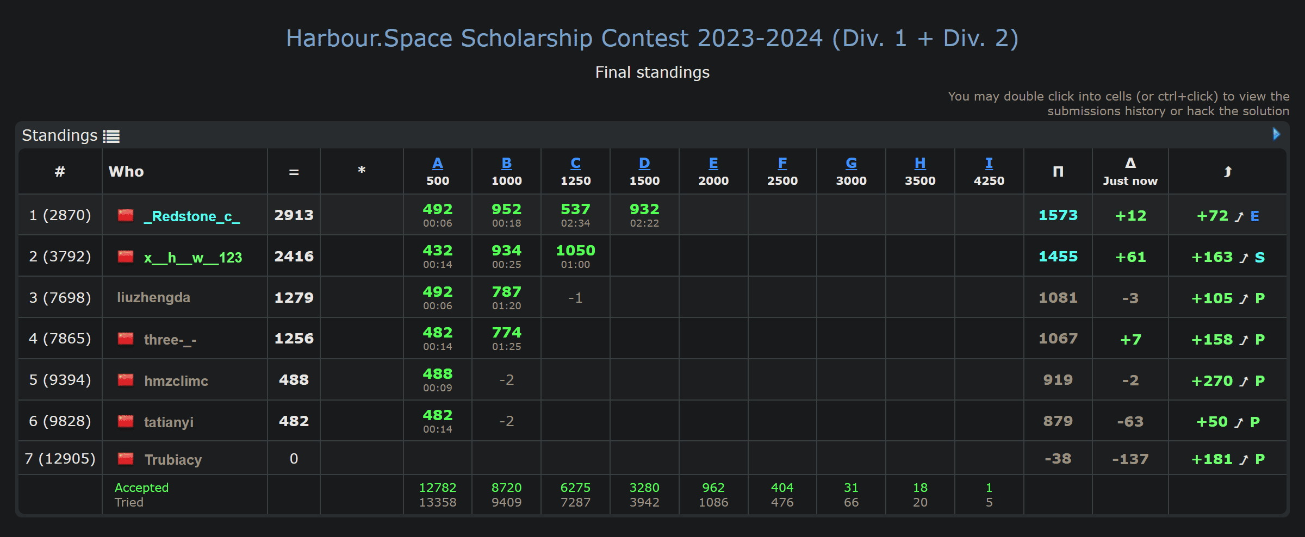Open liuzhengda profile link
Viewport: 1305px width, 537px height.
(154, 297)
